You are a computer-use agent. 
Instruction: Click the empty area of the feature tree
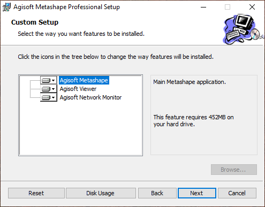point(80,128)
